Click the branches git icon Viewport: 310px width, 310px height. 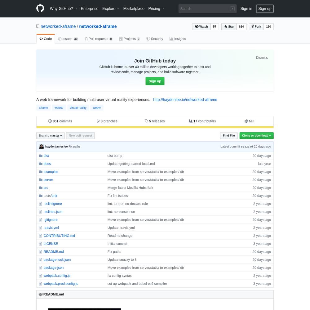tap(98, 121)
